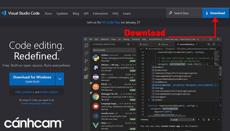Open the FAQ navigation link
The image size is (230, 131).
click(x=115, y=14)
